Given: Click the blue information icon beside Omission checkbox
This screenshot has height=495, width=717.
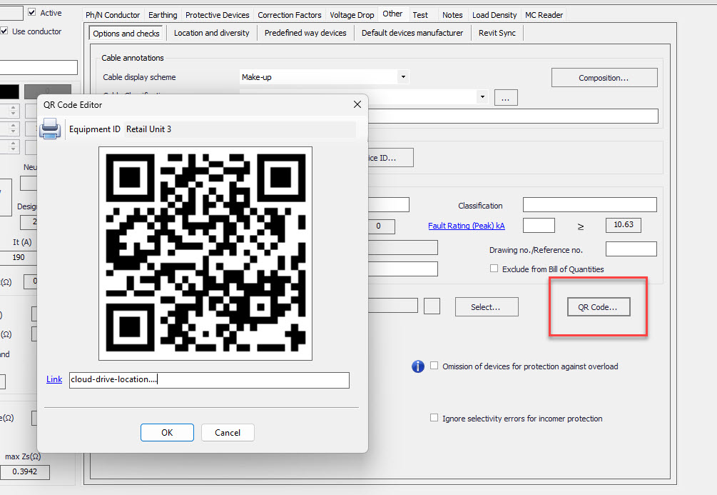Looking at the screenshot, I should tap(418, 366).
